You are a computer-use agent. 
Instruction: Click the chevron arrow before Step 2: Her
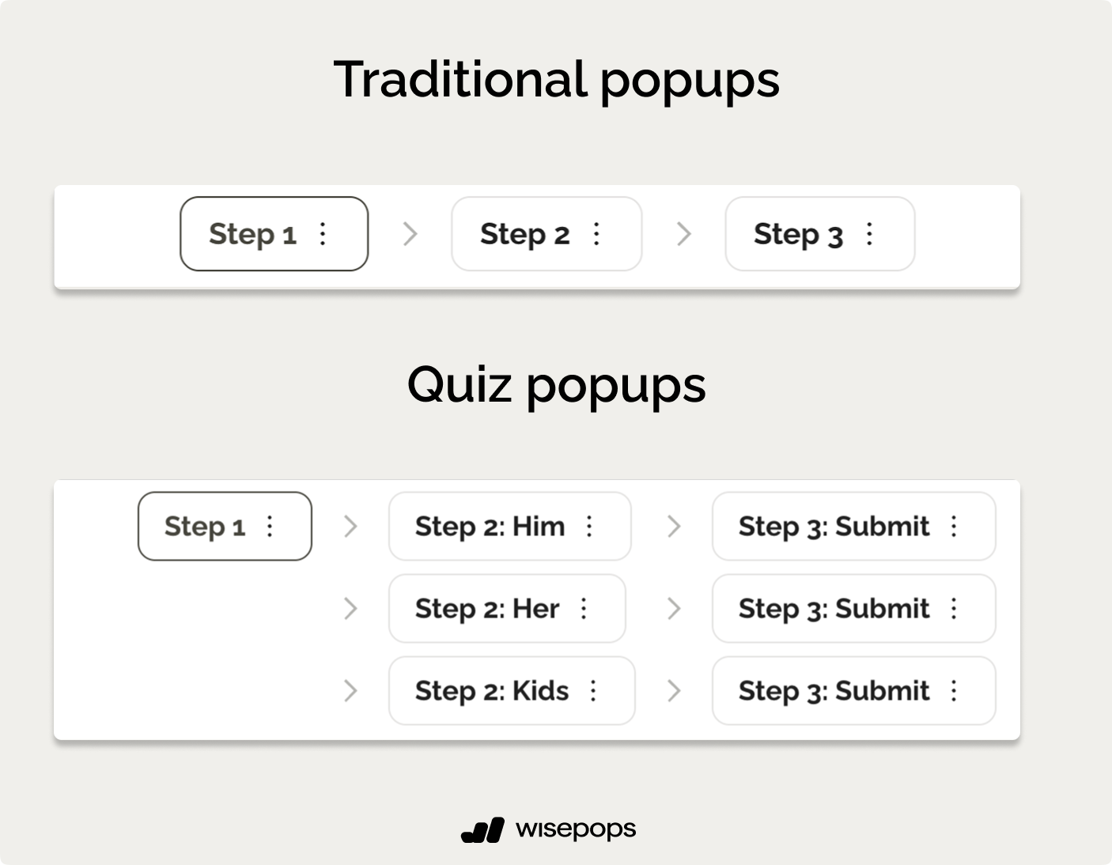pos(350,609)
